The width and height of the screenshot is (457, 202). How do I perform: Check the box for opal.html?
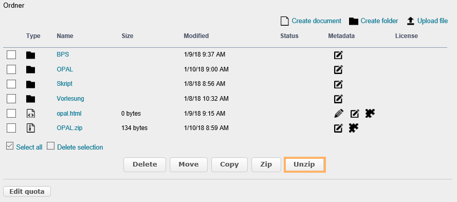(x=11, y=113)
